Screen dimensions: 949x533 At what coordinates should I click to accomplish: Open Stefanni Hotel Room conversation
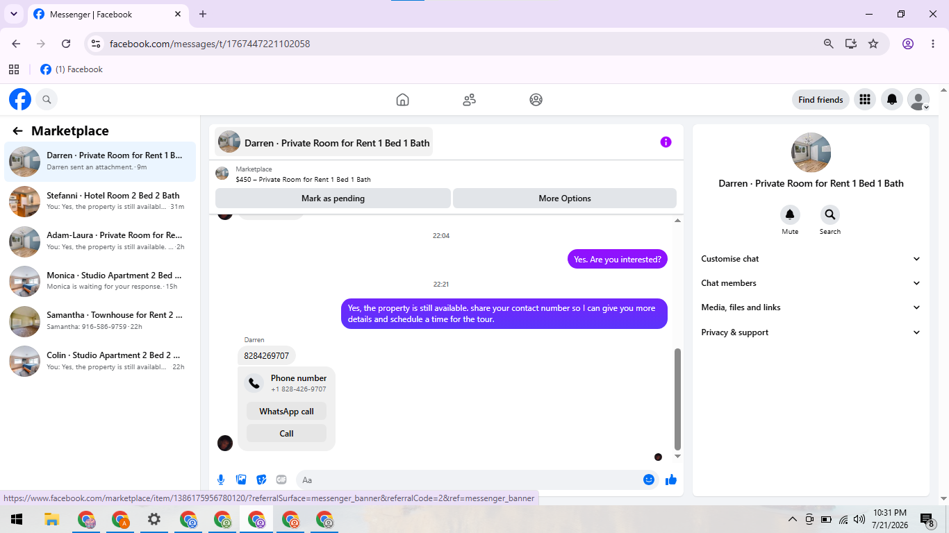tap(100, 201)
